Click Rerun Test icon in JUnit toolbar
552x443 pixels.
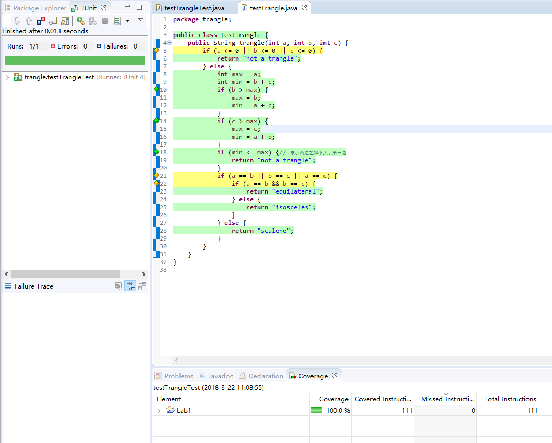(80, 21)
